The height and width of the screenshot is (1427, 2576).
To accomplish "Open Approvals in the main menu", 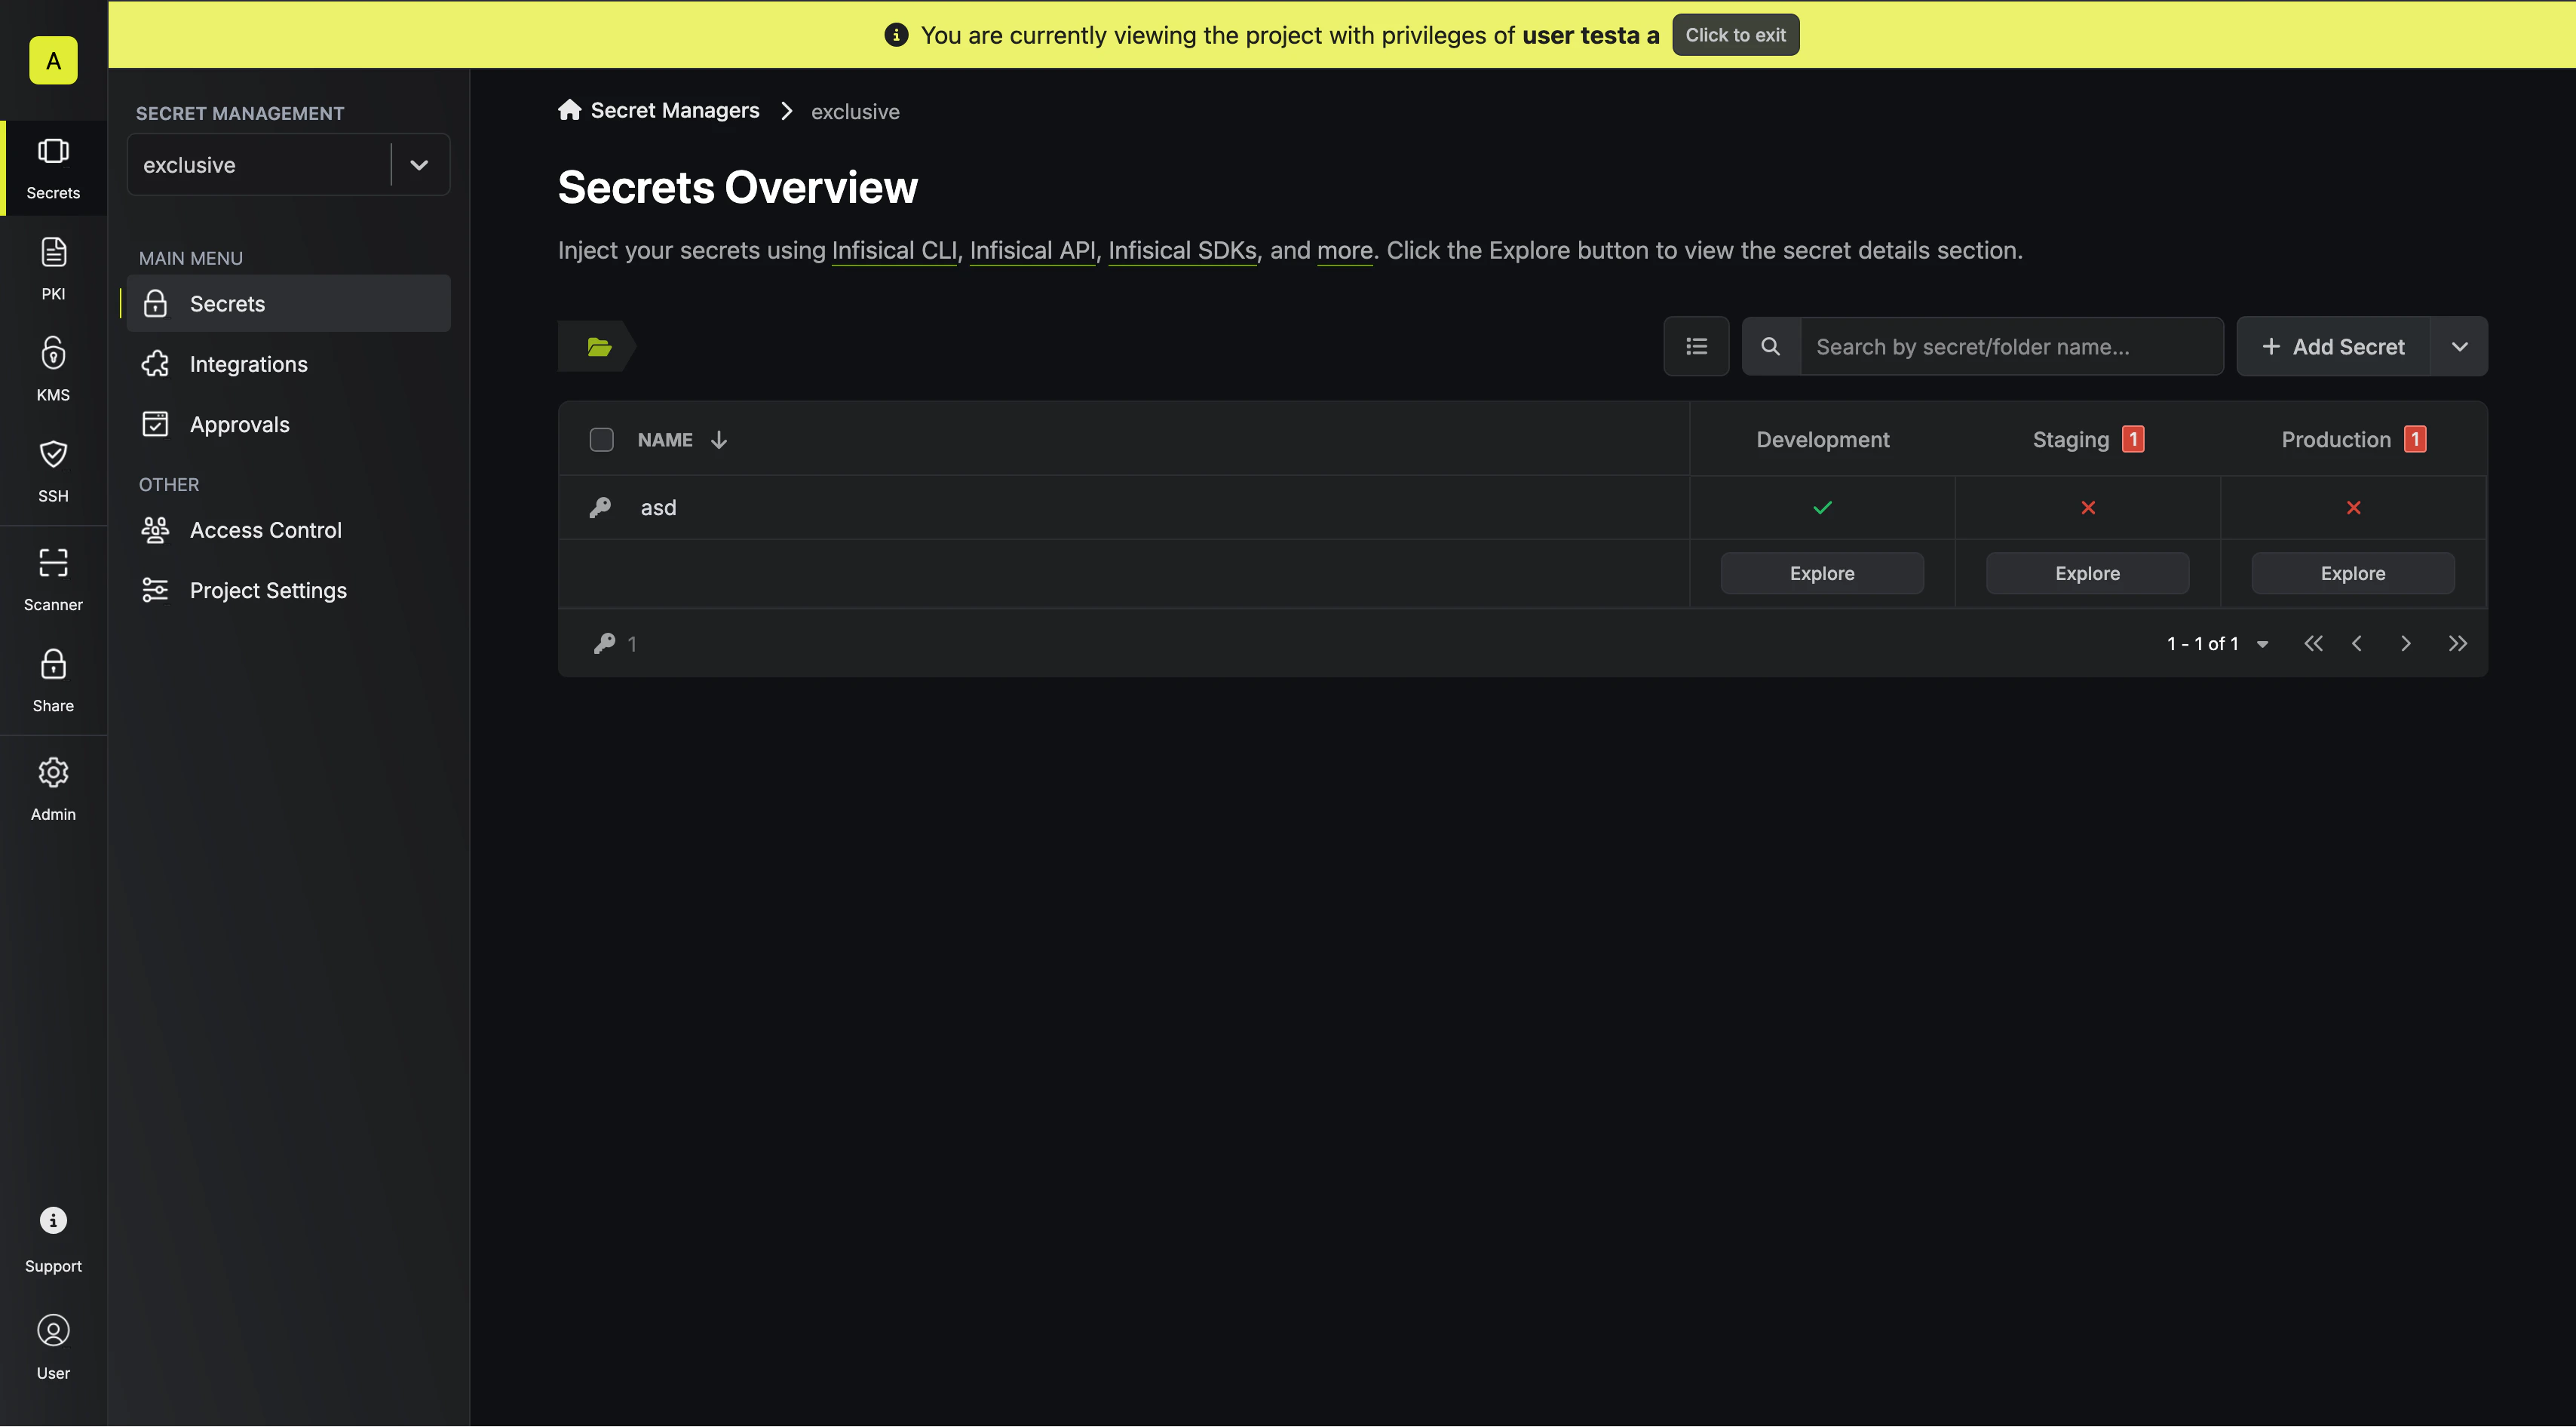I will pyautogui.click(x=288, y=425).
